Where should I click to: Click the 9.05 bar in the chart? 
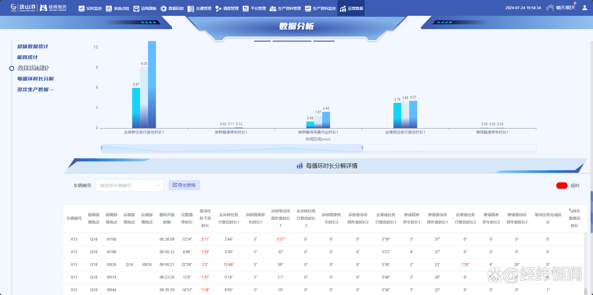tap(144, 97)
